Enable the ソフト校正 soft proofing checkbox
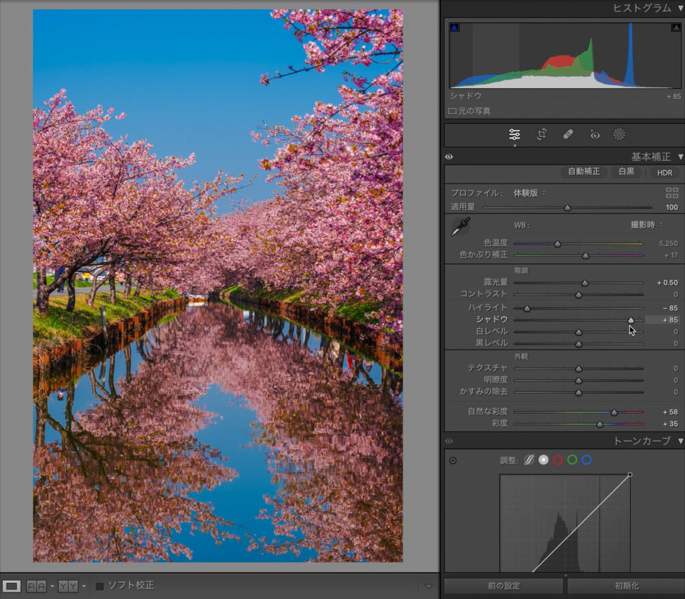This screenshot has height=599, width=685. [x=100, y=586]
